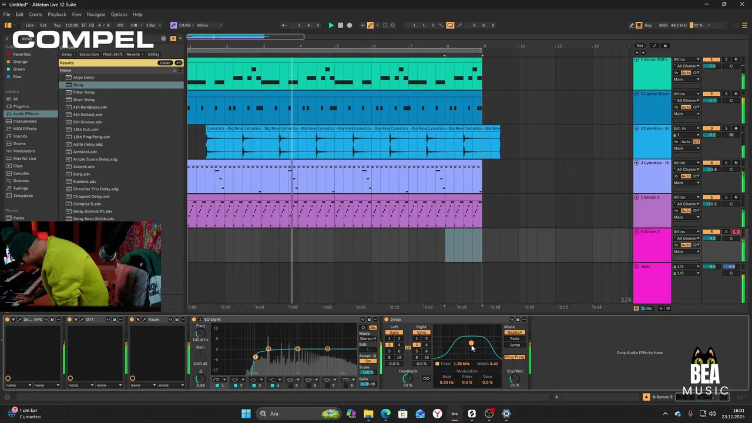Image resolution: width=752 pixels, height=423 pixels.
Task: Open track 1 All Ins input dropdown
Action: pyautogui.click(x=686, y=59)
